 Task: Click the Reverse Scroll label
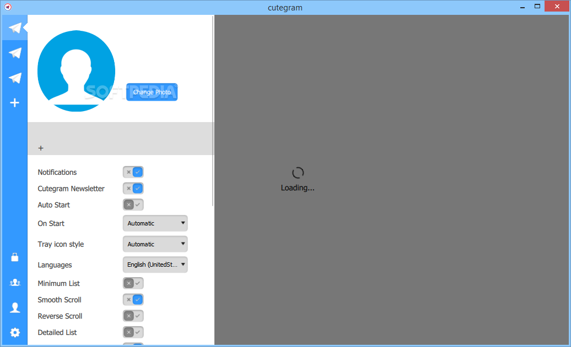click(x=60, y=316)
